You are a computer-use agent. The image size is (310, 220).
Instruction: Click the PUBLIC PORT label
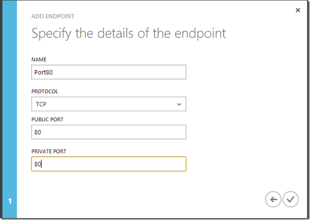tap(47, 119)
